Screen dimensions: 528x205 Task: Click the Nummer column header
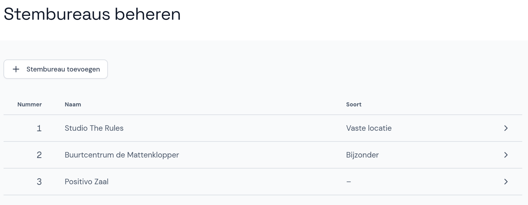[30, 104]
